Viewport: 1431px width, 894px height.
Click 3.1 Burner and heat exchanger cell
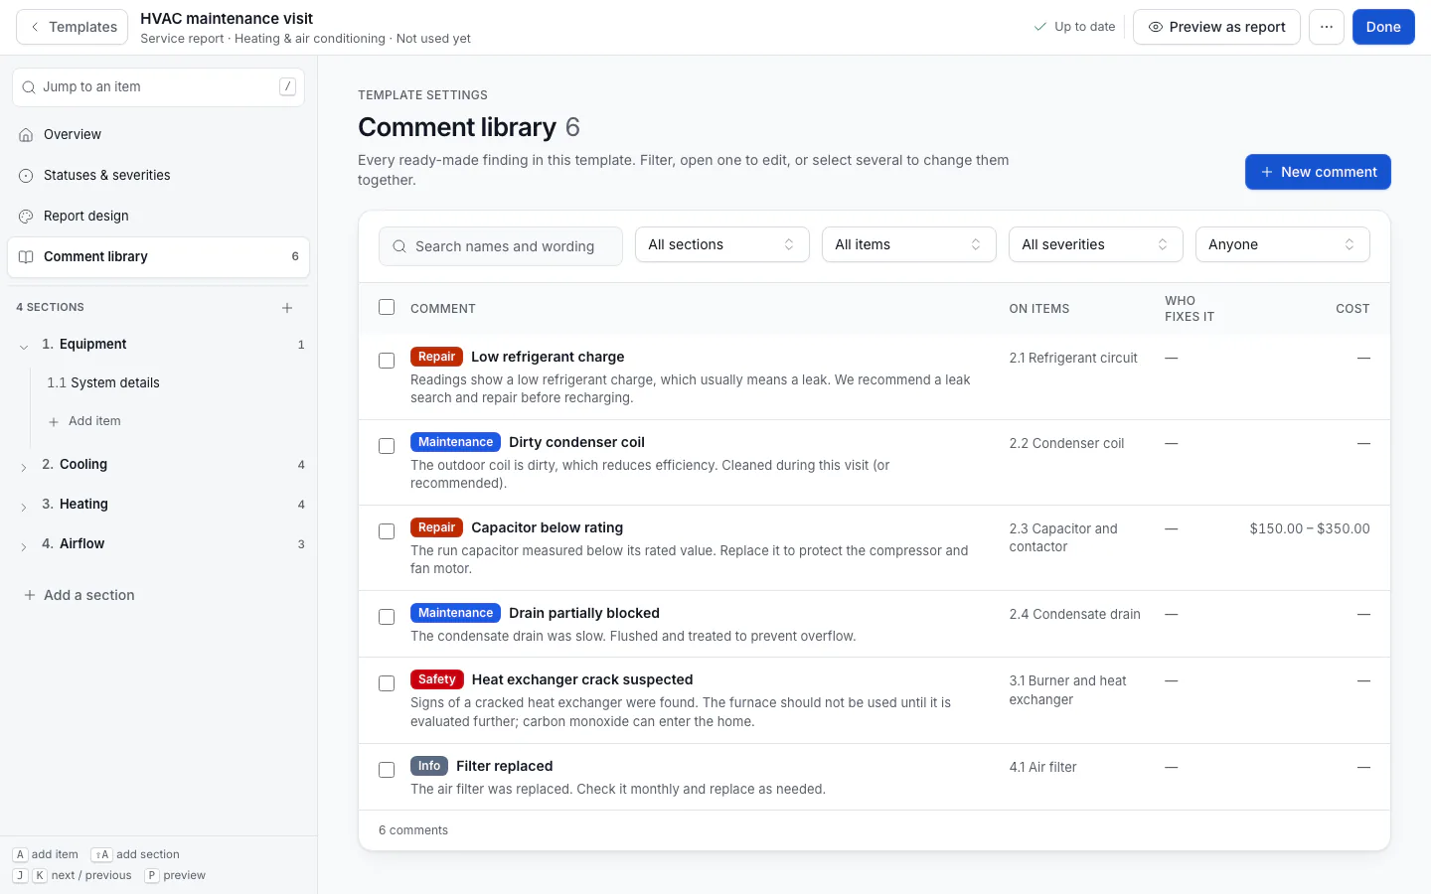click(1067, 690)
